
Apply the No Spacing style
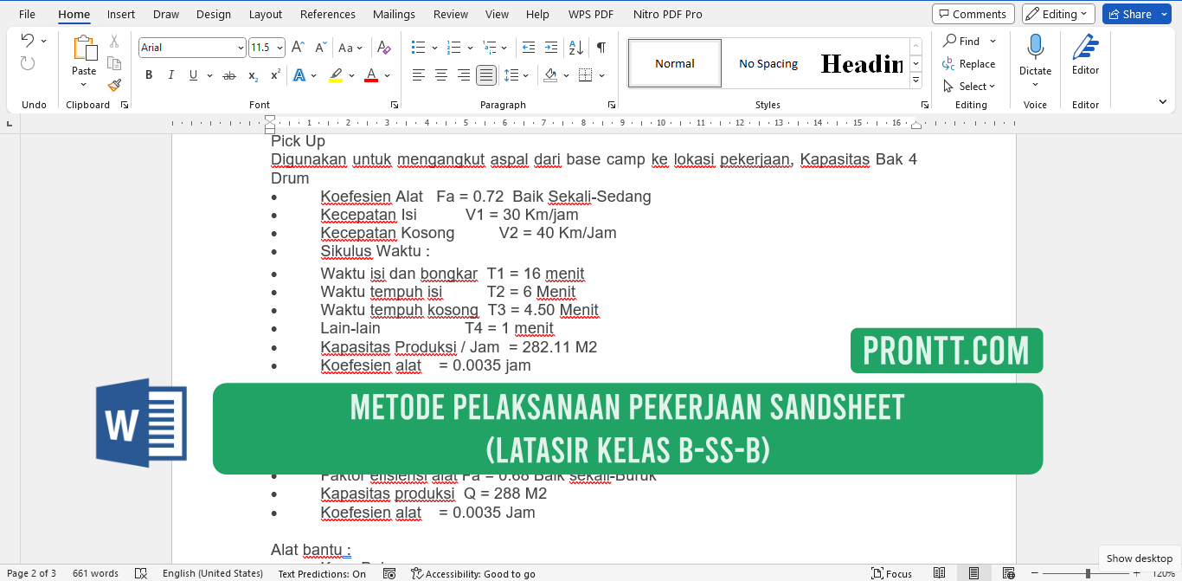[768, 63]
